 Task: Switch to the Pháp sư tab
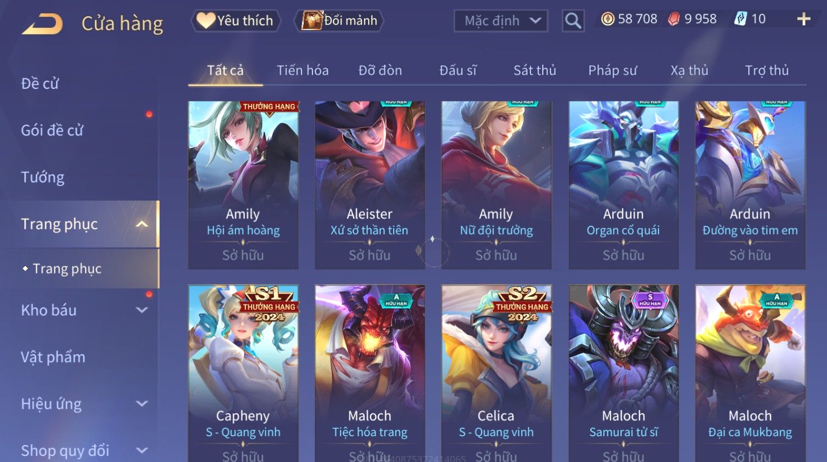[612, 70]
